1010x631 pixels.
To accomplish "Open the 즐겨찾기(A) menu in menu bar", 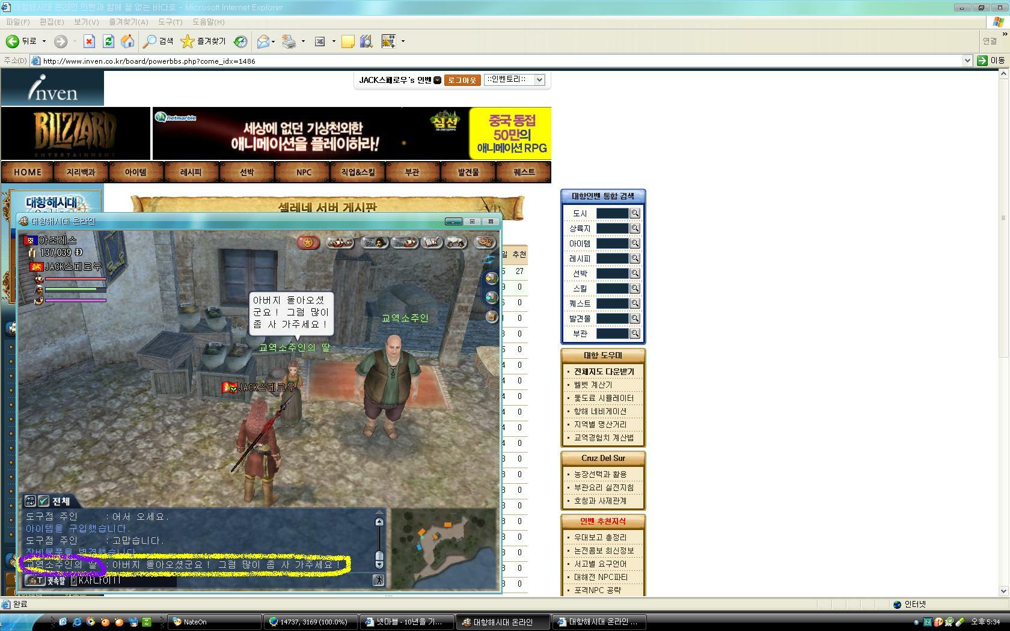I will [128, 22].
